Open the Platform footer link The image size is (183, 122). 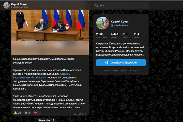point(133,70)
